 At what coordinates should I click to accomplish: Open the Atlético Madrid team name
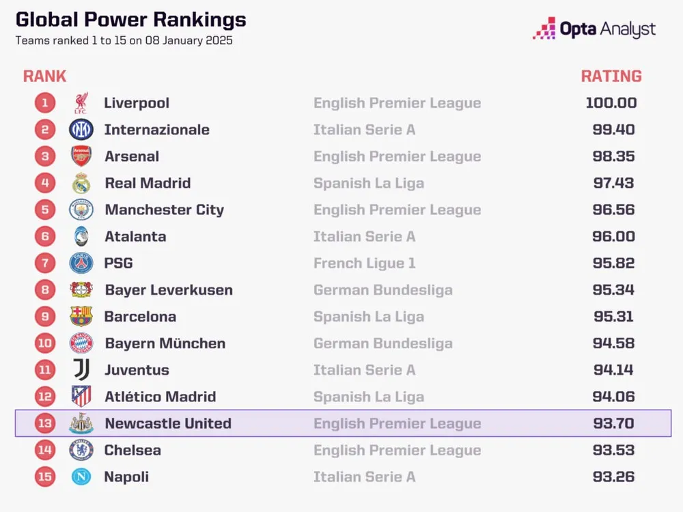(161, 397)
